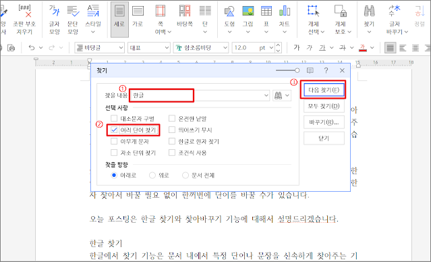The height and width of the screenshot is (262, 431).
Task: Uncheck 여러 단어 찾기 checkbox
Action: tap(114, 130)
